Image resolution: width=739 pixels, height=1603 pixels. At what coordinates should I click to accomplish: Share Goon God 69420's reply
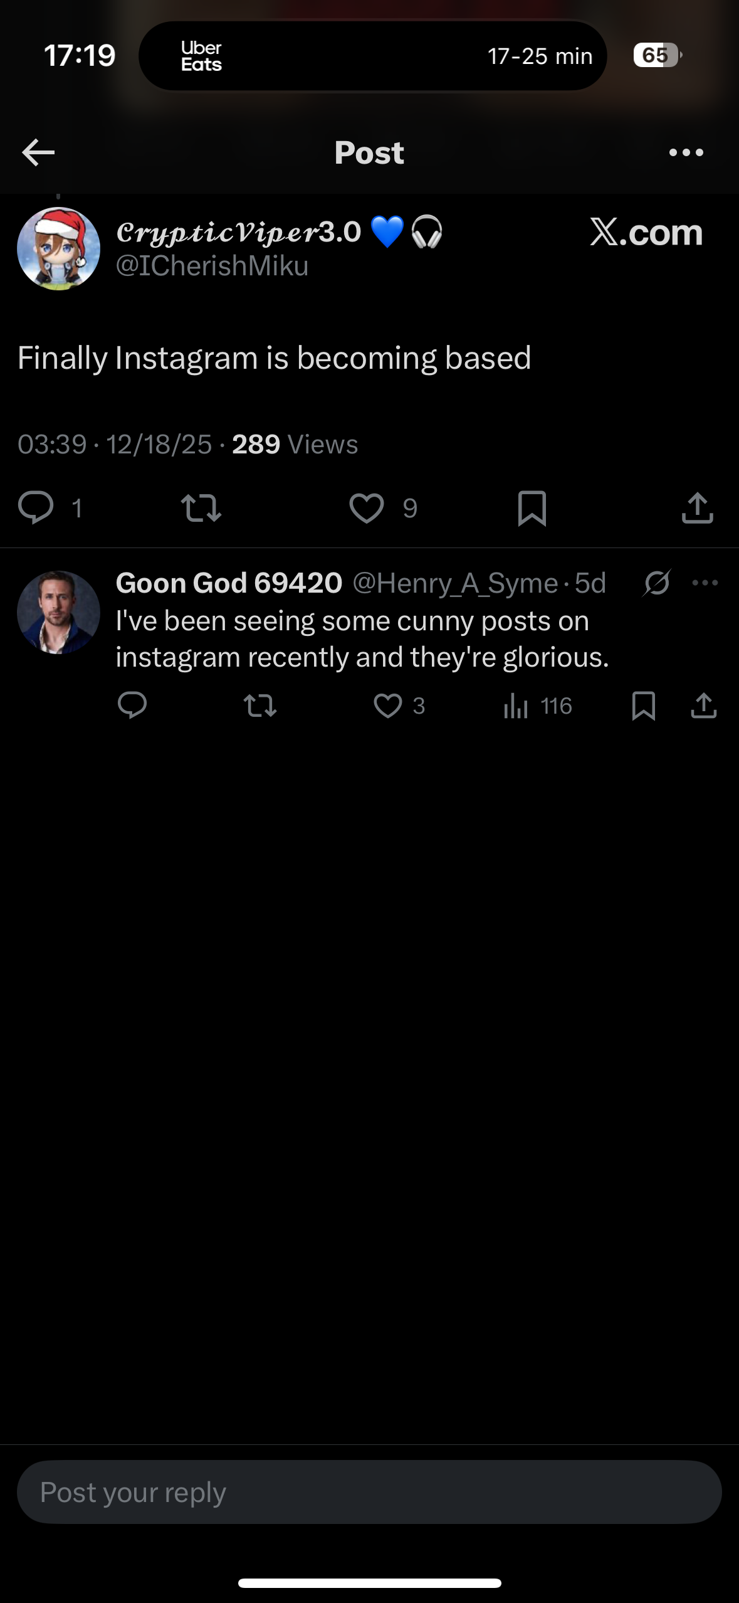(x=703, y=706)
